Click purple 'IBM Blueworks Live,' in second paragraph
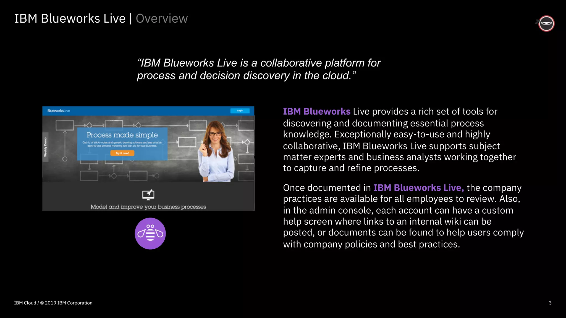Image resolution: width=566 pixels, height=318 pixels. [x=419, y=188]
